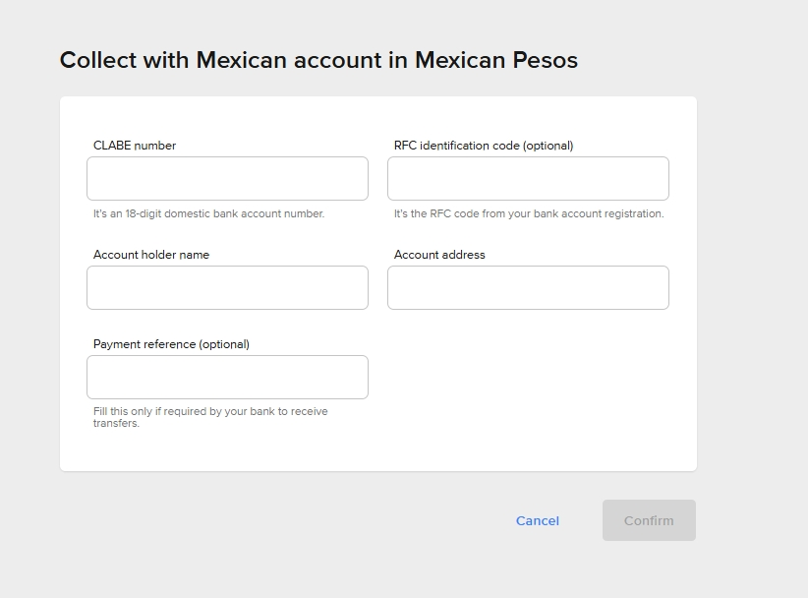
Task: Click '(optional)' beside Payment reference
Action: click(224, 344)
